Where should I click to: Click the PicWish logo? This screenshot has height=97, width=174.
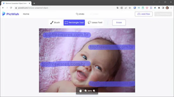10,14
